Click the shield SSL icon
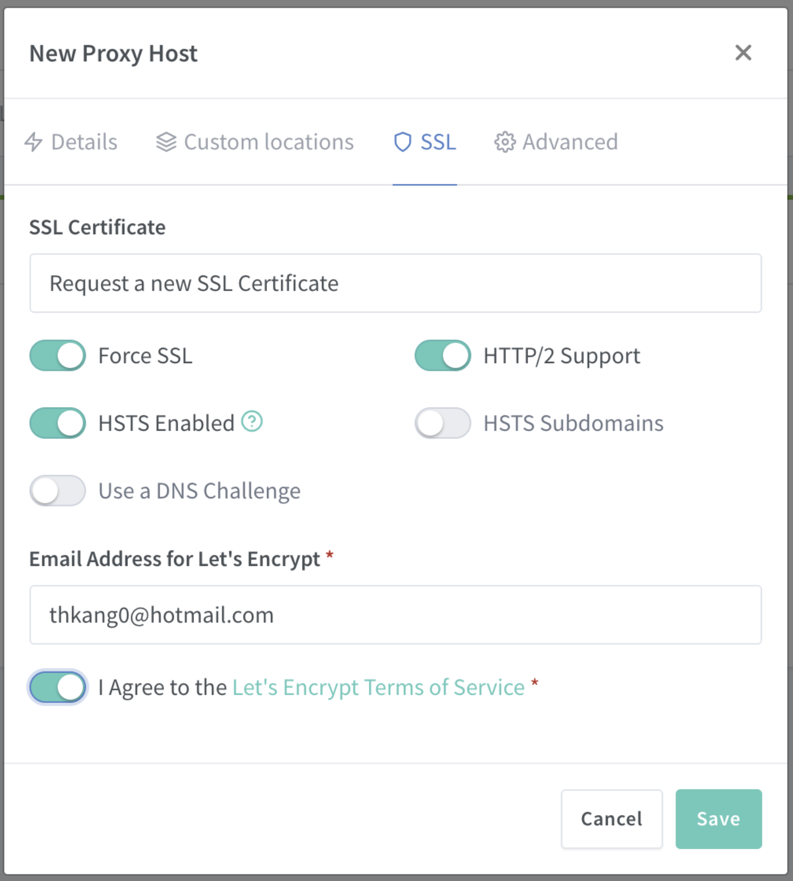Image resolution: width=793 pixels, height=881 pixels. [x=403, y=142]
